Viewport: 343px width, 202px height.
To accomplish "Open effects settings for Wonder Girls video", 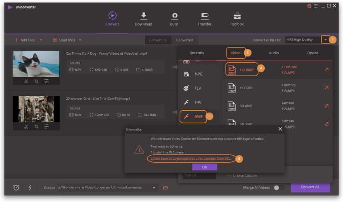I will tap(46, 126).
